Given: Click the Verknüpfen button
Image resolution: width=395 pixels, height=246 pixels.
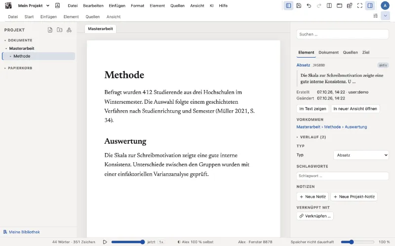Looking at the screenshot, I should [x=315, y=216].
